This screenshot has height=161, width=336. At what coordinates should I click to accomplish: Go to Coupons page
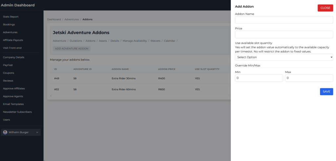9,73
